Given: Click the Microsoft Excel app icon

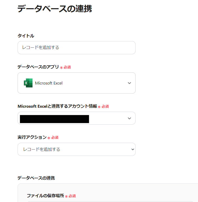Looking at the screenshot, I should [28, 83].
